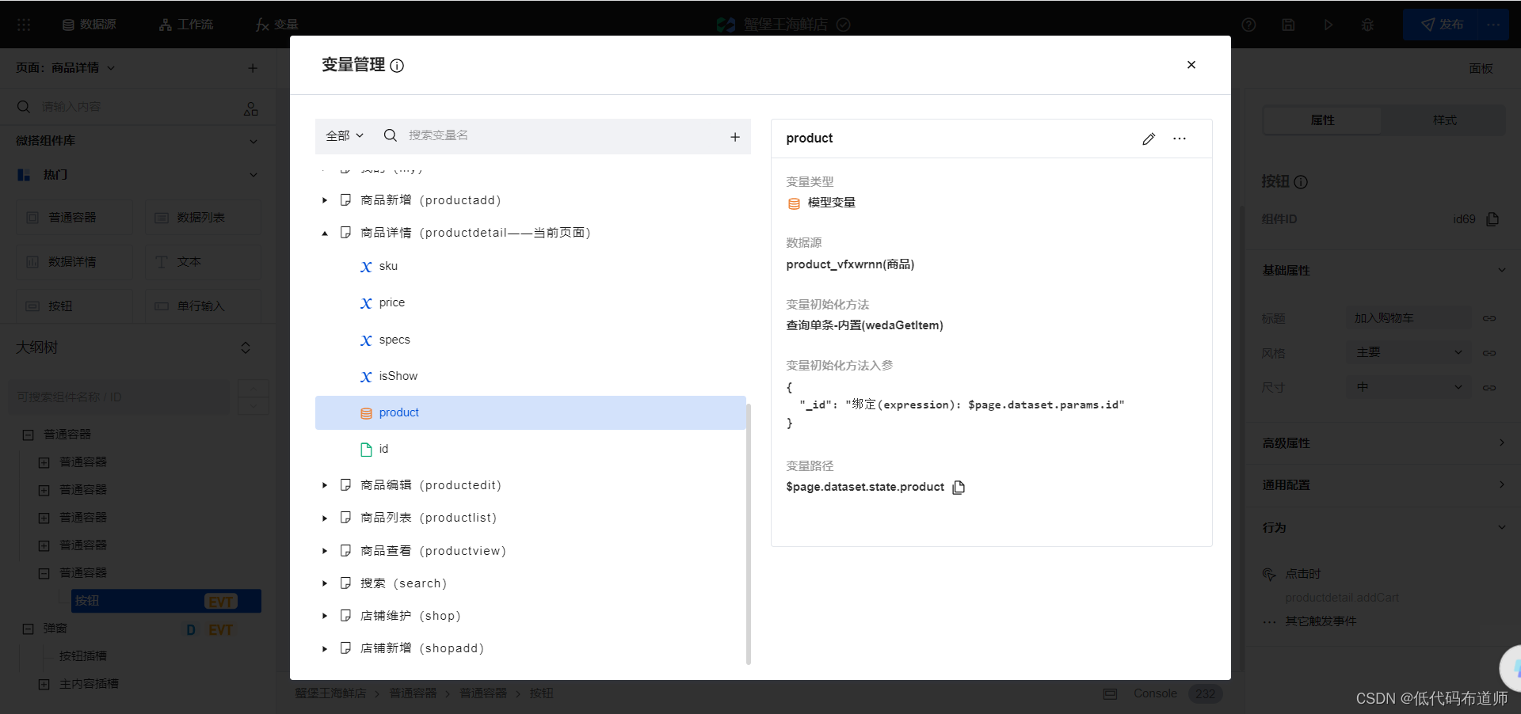This screenshot has height=714, width=1521.
Task: Open the 尺寸 中 dropdown
Action: pos(1409,387)
